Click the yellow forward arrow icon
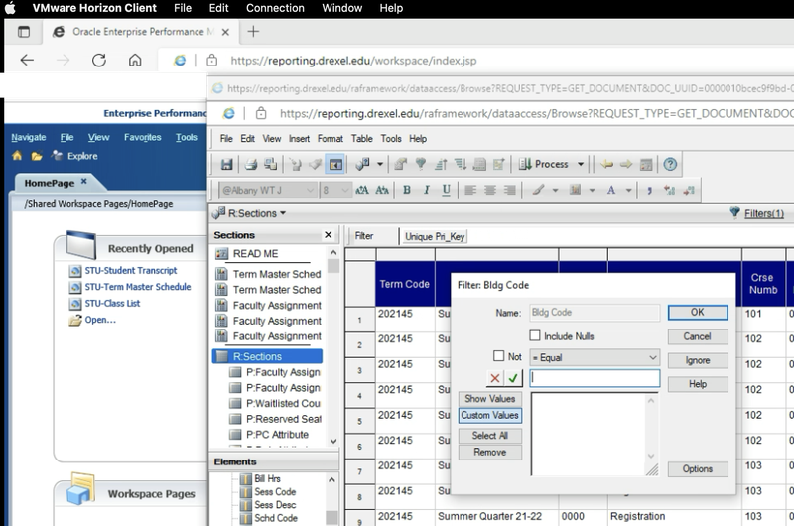The image size is (794, 526). 626,164
